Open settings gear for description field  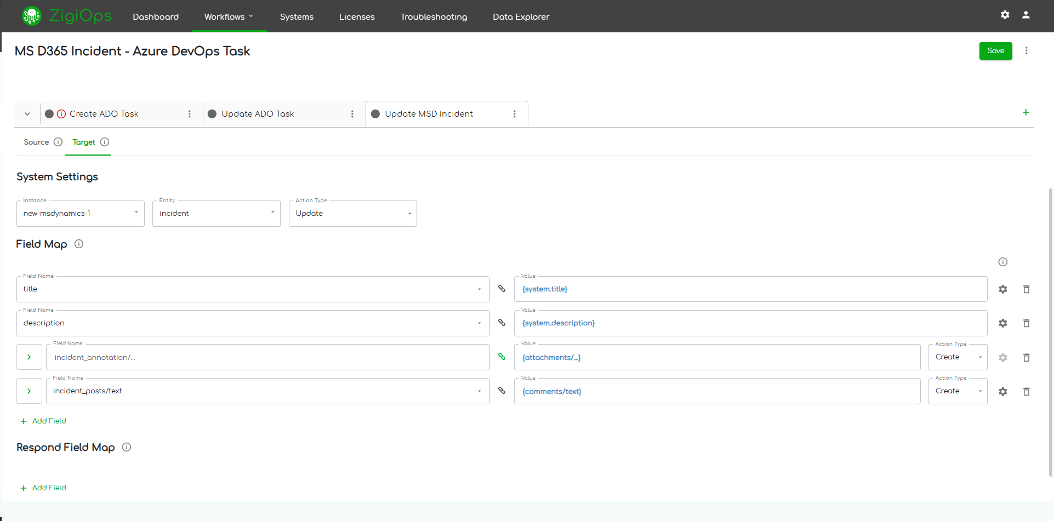[1003, 323]
